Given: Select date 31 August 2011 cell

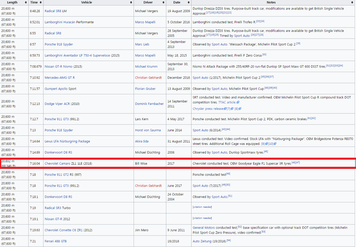Looking at the screenshot, I should click(x=179, y=141).
